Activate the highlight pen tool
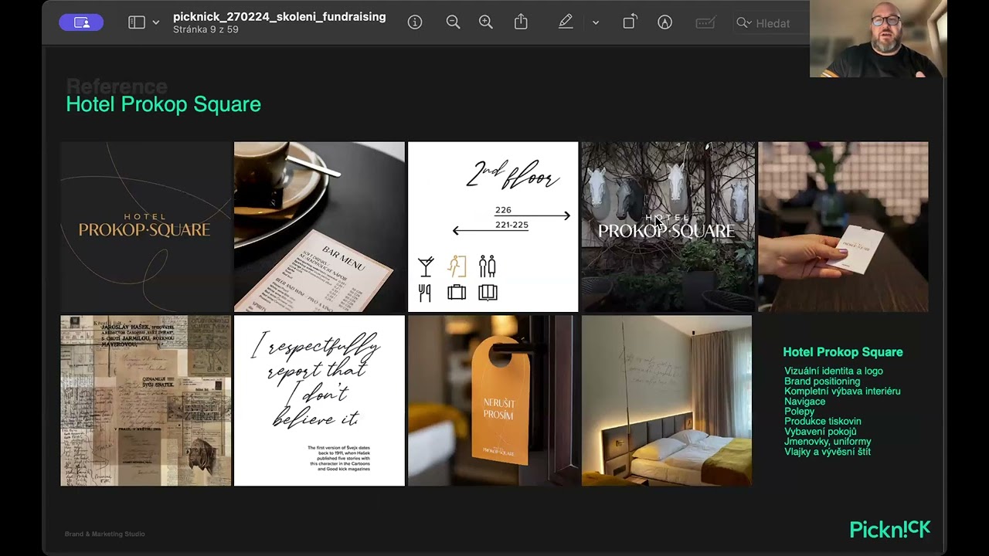This screenshot has height=556, width=989. pos(566,22)
